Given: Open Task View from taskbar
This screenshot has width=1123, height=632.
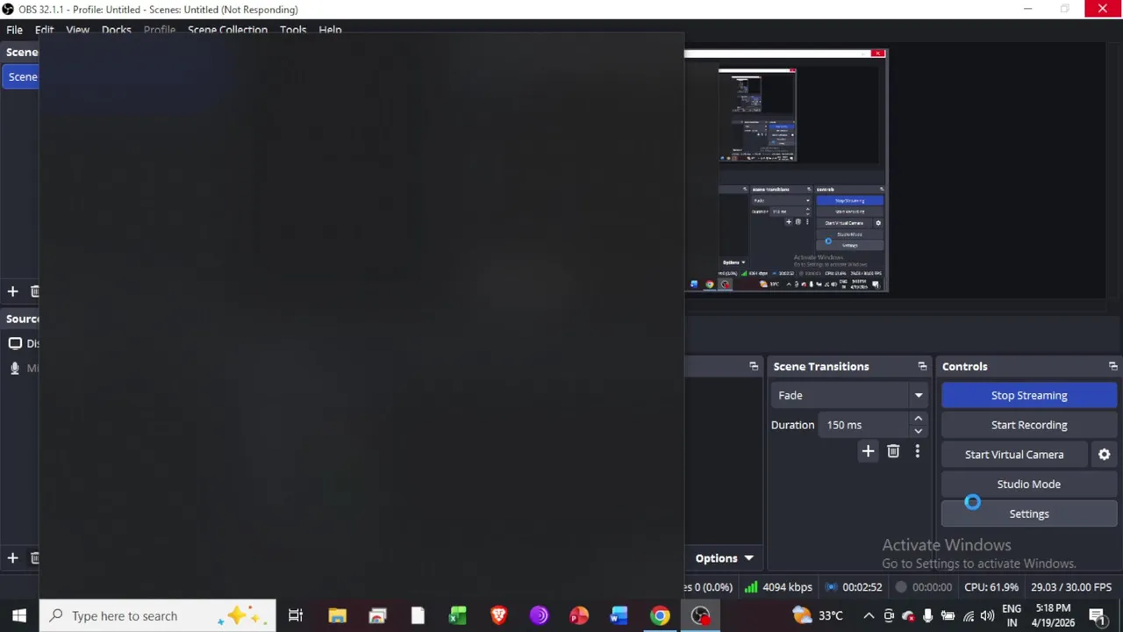Looking at the screenshot, I should (x=296, y=616).
